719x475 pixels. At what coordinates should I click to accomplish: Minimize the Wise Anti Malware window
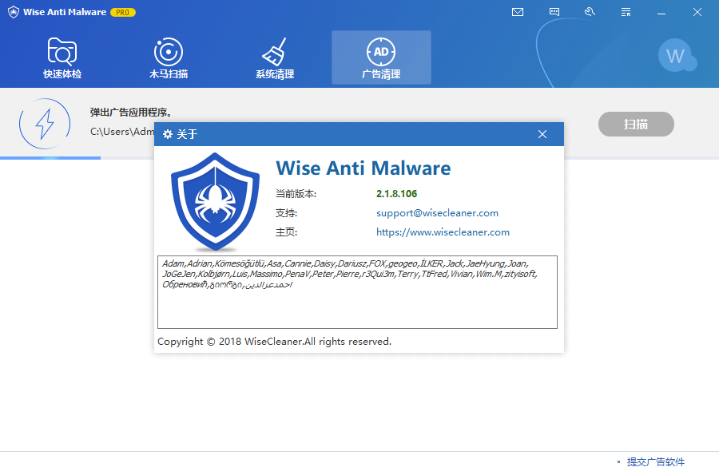pyautogui.click(x=661, y=13)
